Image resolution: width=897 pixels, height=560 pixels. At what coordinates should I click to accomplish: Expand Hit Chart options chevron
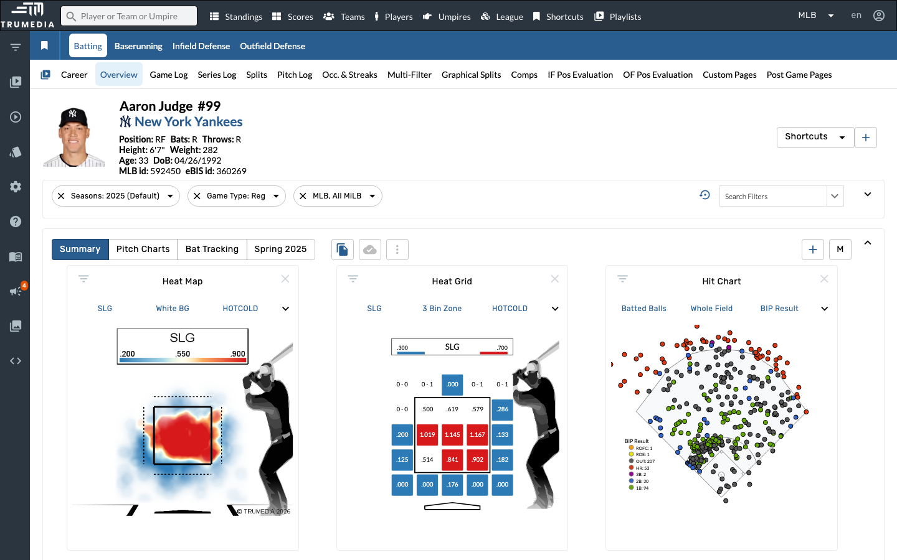tap(824, 309)
